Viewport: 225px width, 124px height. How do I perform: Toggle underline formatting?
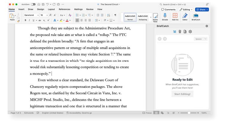34,20
